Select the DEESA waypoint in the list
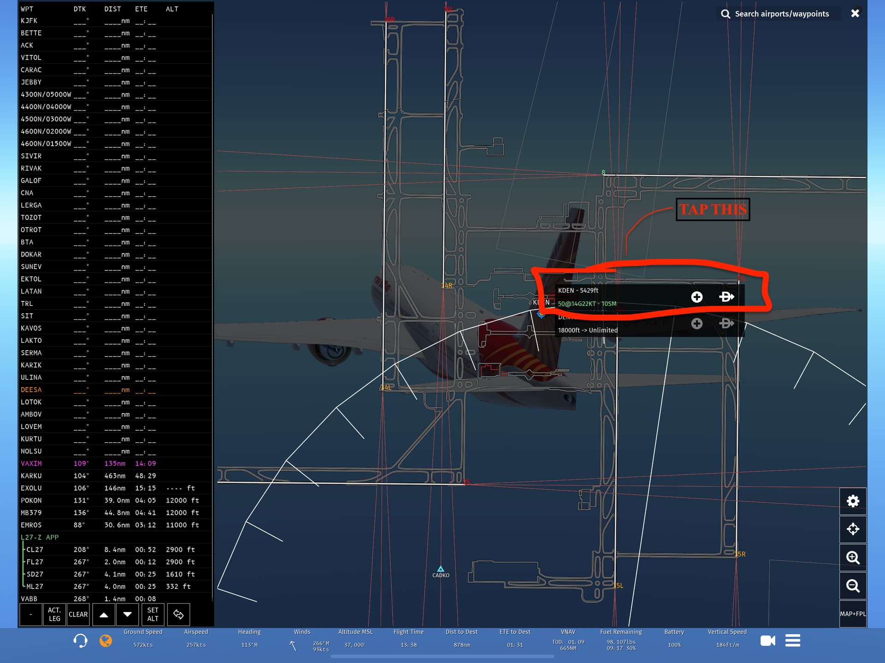Viewport: 885px width, 663px height. pos(31,390)
